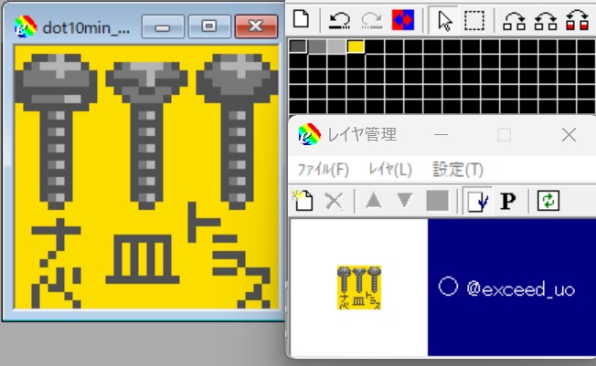This screenshot has width=596, height=366.
Task: Swap colors using red-blue icon
Action: [403, 20]
